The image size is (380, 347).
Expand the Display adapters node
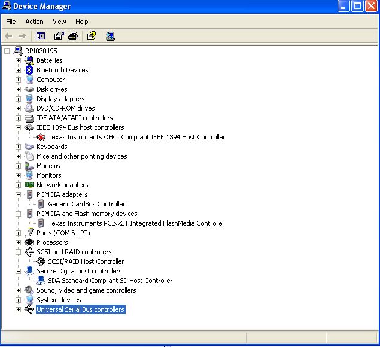(18, 99)
